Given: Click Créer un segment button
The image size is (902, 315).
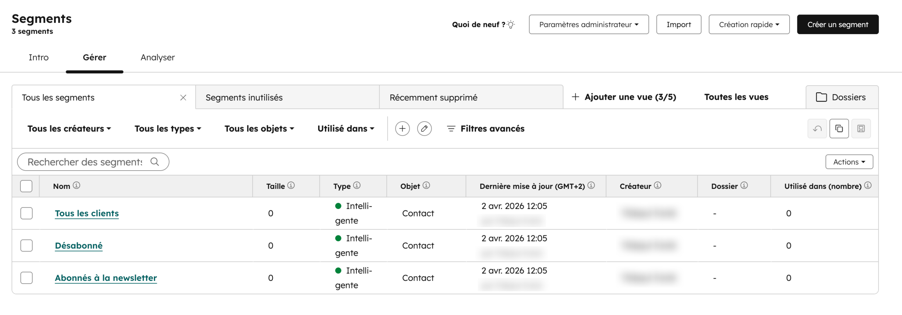Looking at the screenshot, I should (838, 24).
